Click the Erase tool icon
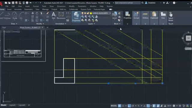Viewport: 192px width, 108px height. [47, 13]
